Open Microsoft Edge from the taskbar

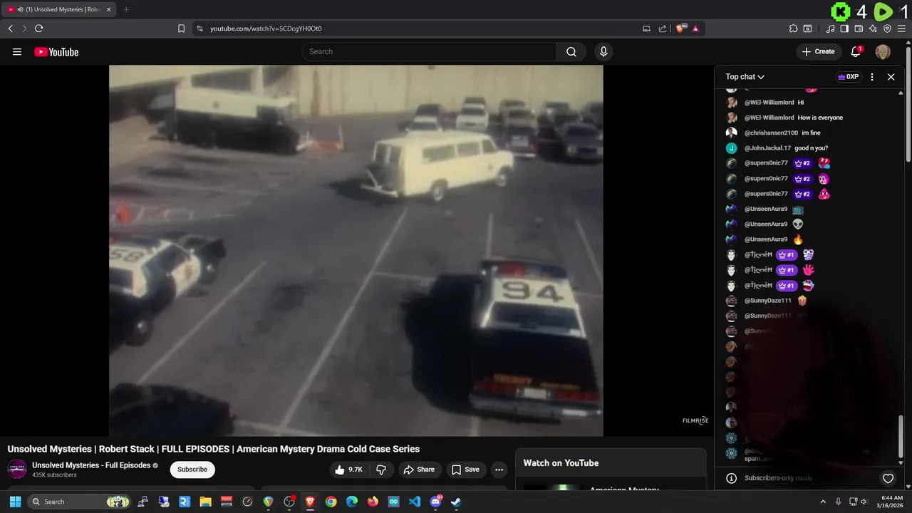(352, 502)
